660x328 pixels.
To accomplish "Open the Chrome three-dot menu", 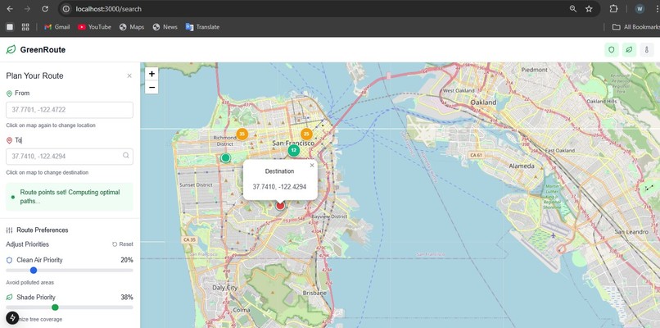I will point(658,9).
